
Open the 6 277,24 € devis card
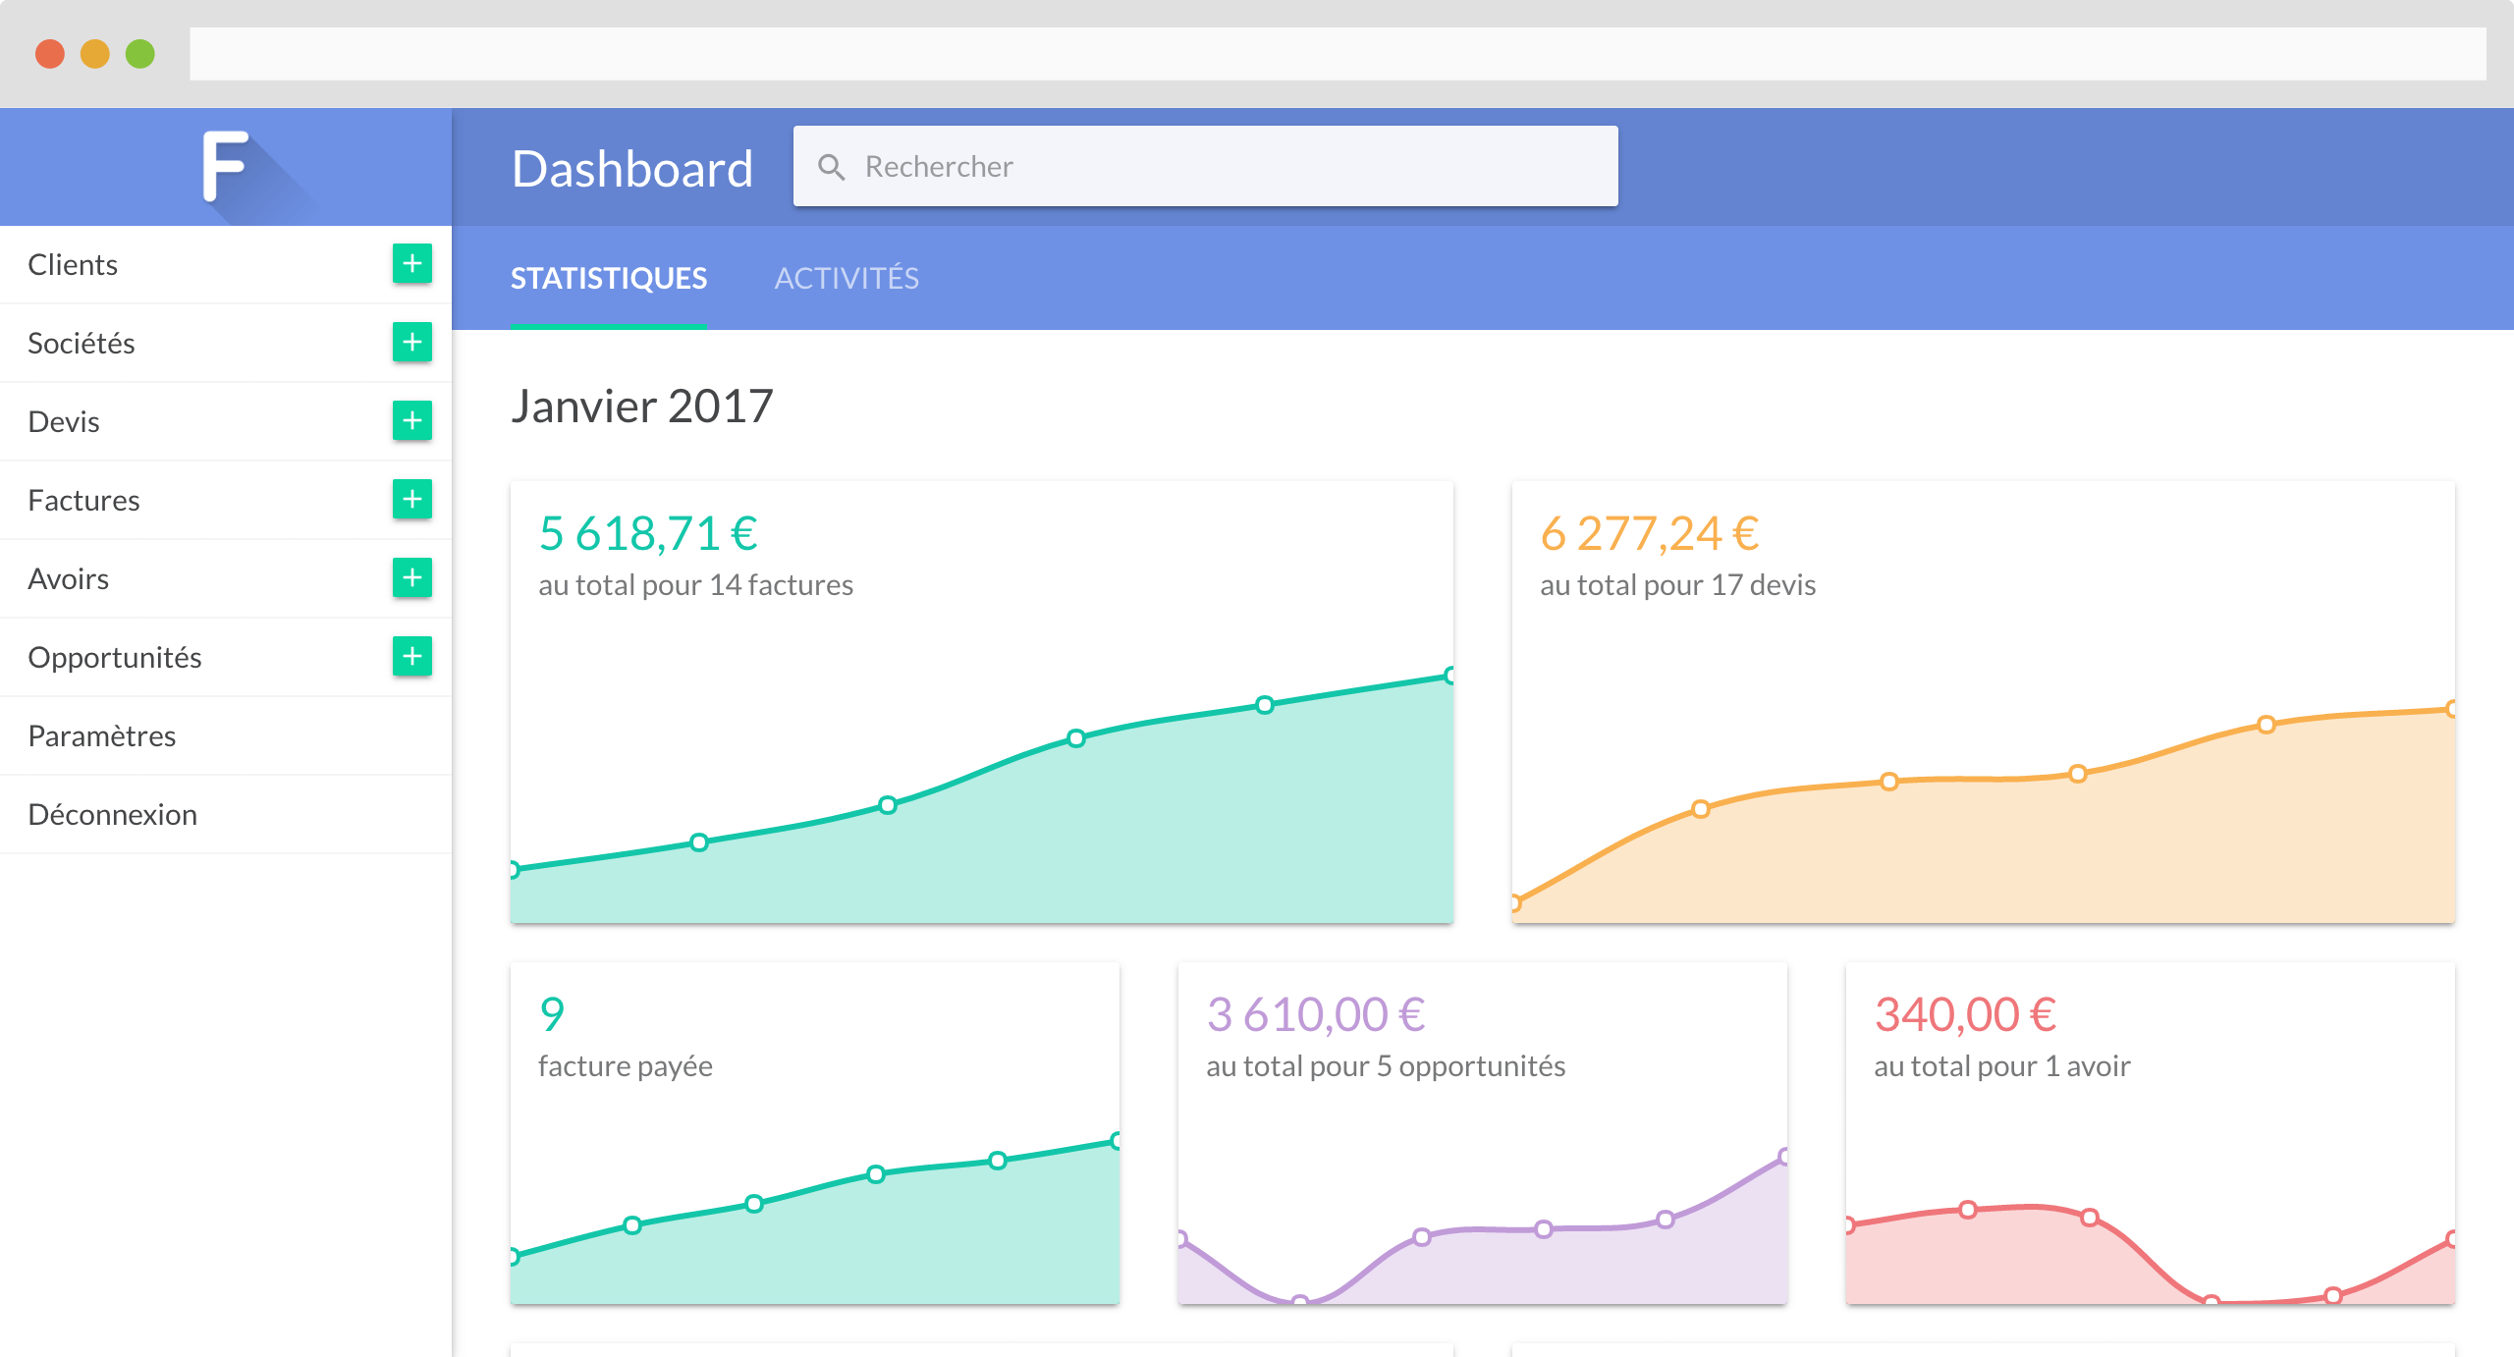(x=1984, y=702)
